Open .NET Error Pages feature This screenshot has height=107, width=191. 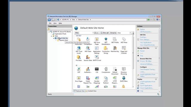click(97, 41)
